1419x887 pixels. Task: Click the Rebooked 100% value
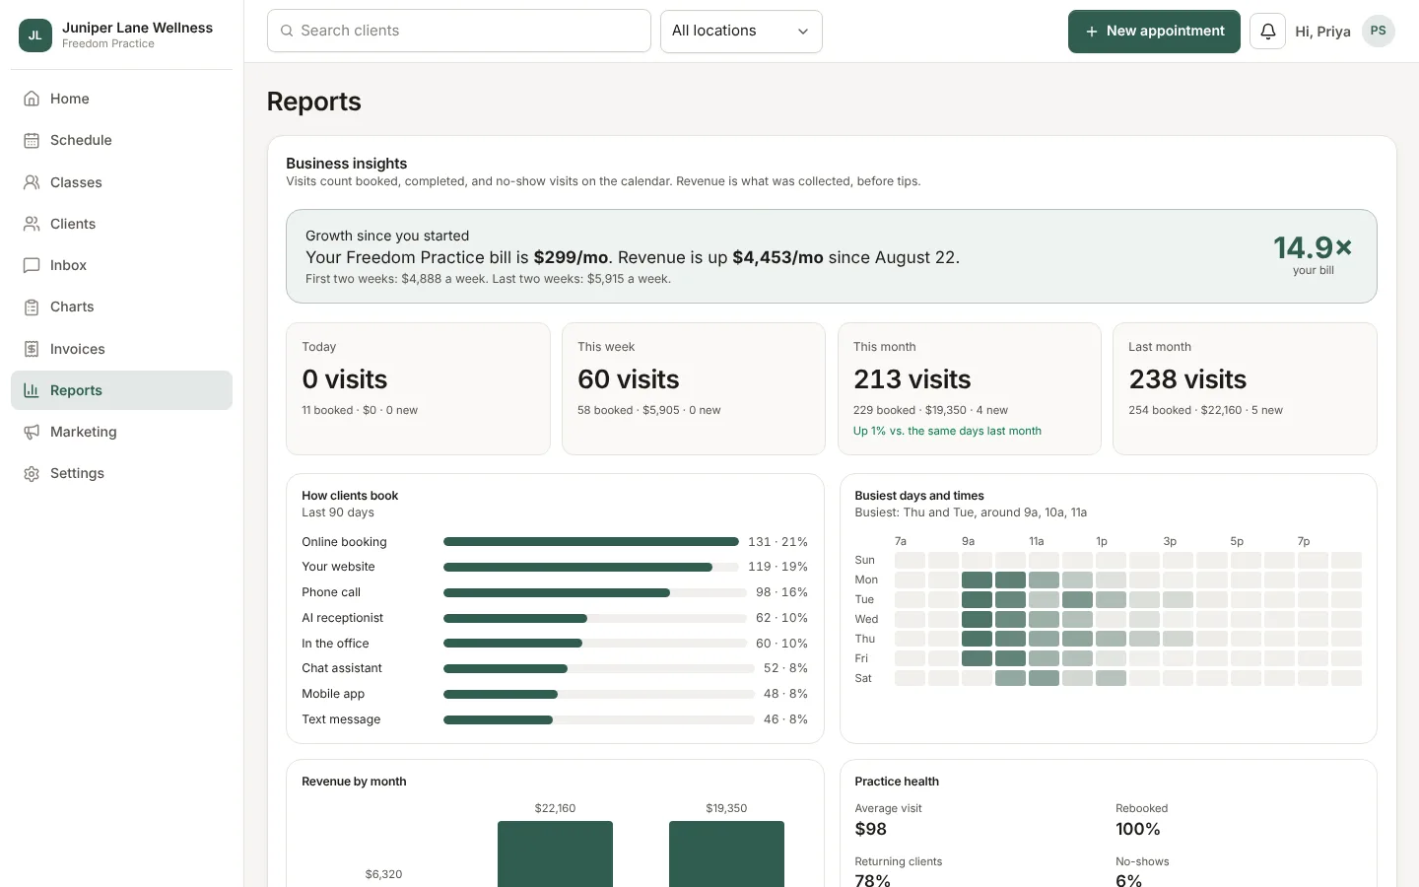[1138, 829]
